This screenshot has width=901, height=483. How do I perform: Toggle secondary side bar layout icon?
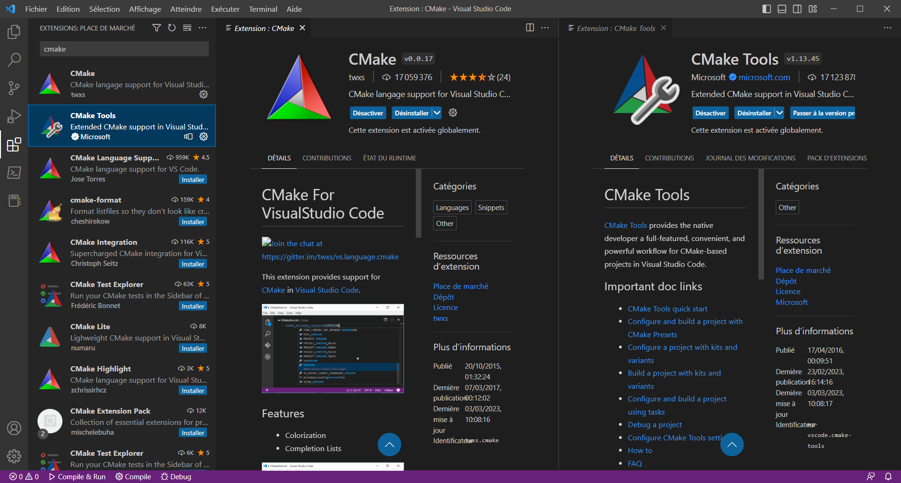(797, 9)
